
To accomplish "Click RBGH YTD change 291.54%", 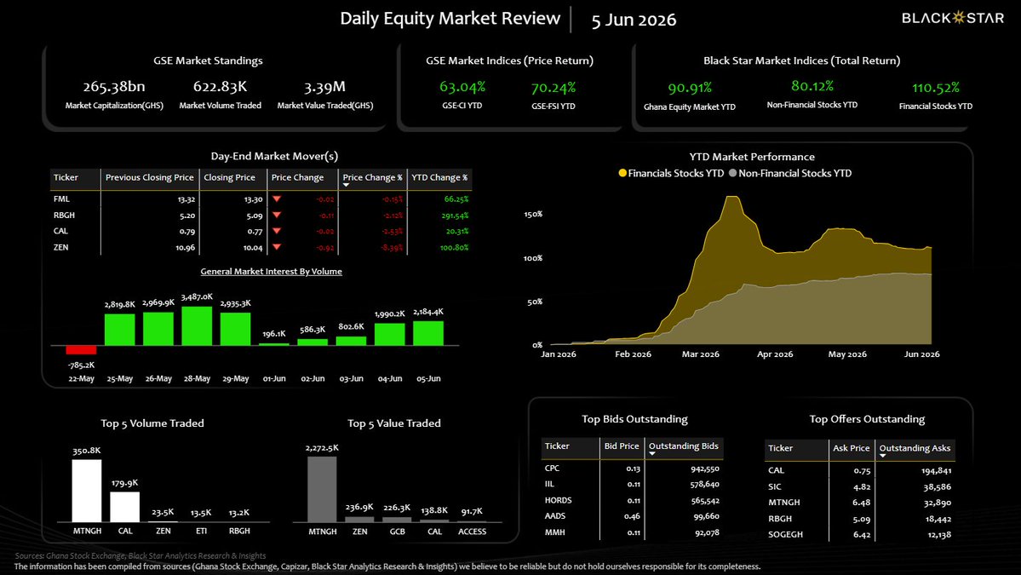I will [x=455, y=216].
